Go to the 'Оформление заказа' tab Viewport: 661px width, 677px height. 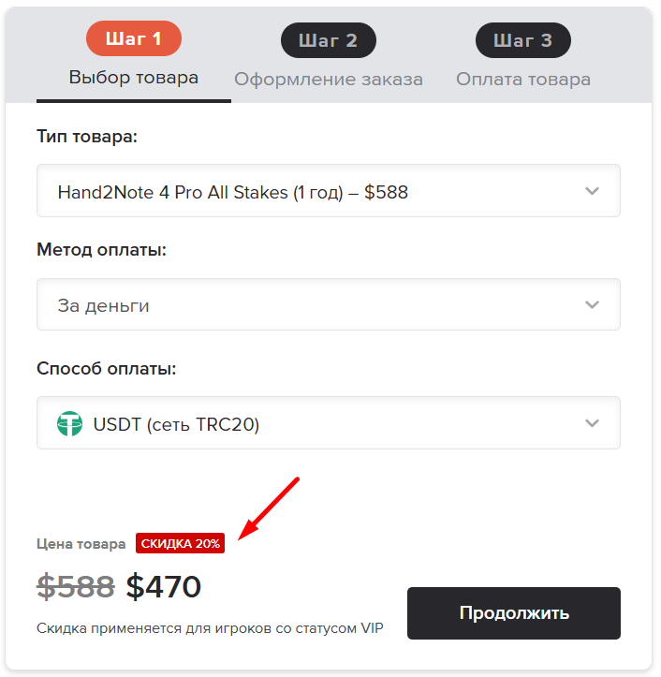point(329,79)
